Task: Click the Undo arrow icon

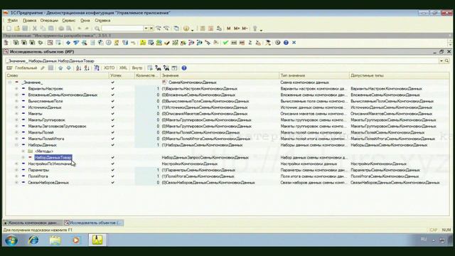Action: click(79, 28)
